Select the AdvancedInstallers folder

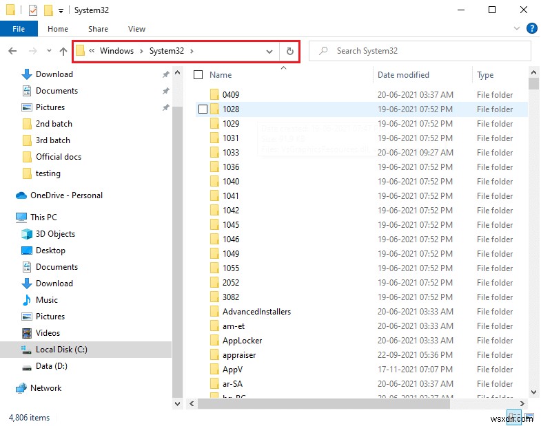pos(256,312)
